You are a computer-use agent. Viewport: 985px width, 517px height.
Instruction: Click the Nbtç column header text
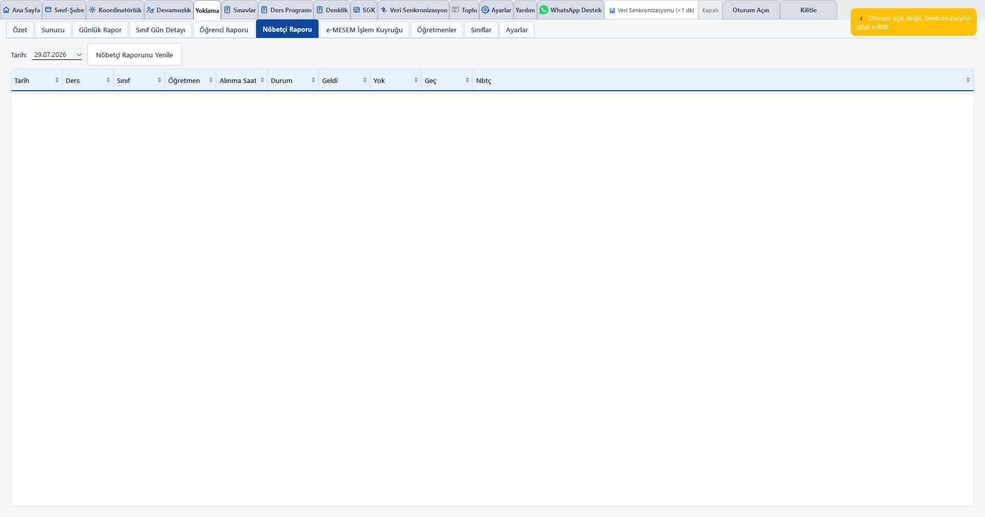(x=483, y=80)
